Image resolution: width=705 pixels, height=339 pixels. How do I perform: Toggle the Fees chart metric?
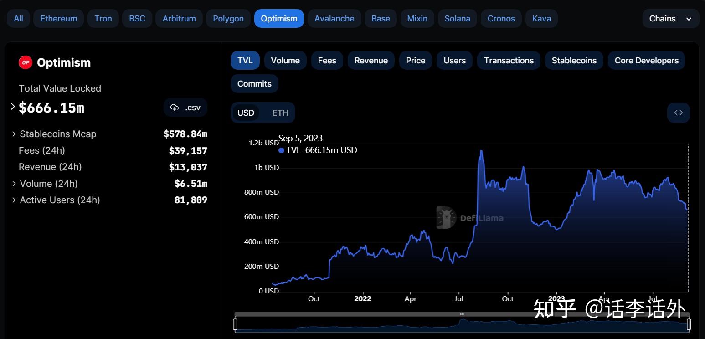coord(327,61)
